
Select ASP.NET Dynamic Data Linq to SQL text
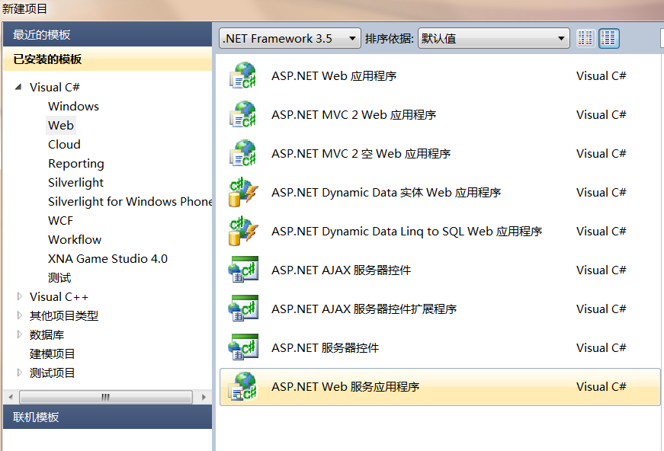[407, 232]
